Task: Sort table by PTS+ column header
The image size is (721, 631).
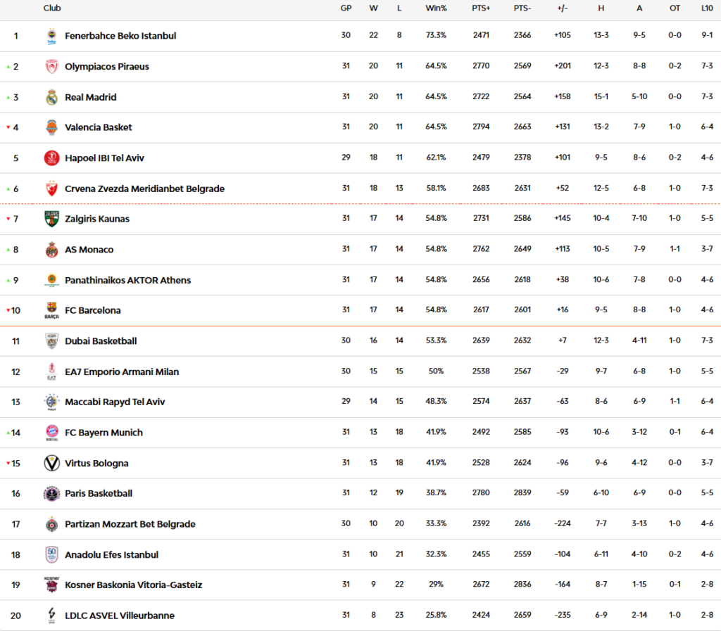Action: (481, 8)
